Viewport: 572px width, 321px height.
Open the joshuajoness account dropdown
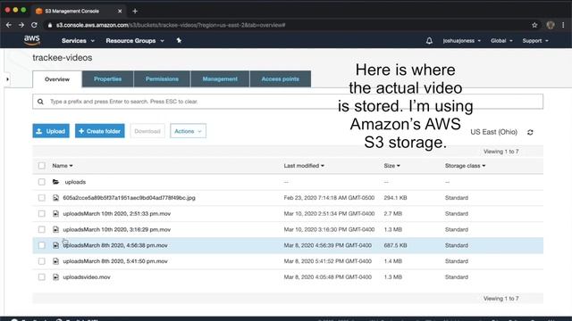(x=461, y=41)
